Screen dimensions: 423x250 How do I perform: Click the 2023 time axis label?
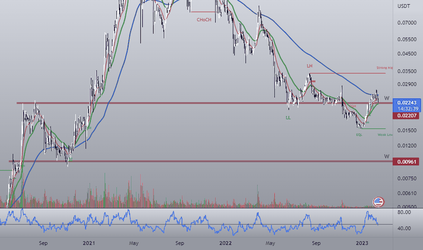tap(362, 243)
